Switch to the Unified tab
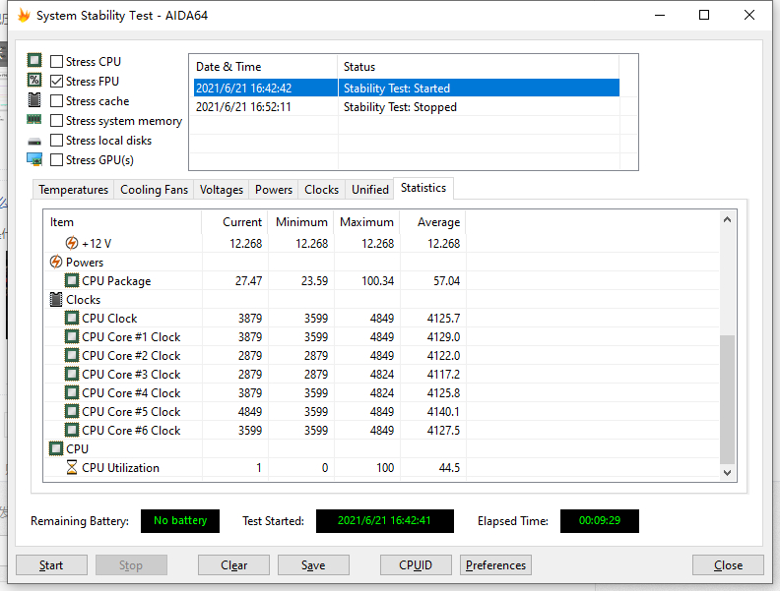 click(x=370, y=190)
